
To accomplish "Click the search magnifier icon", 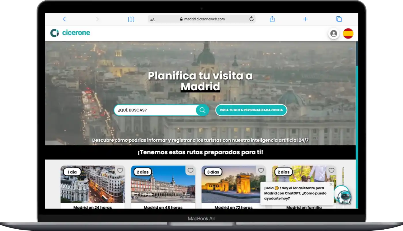I will (x=202, y=110).
